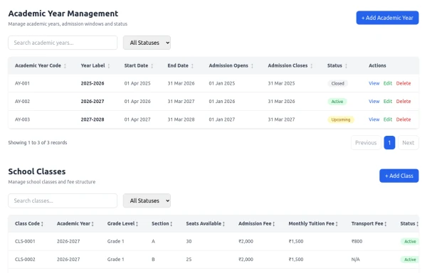View the AY-001 academic year record
The image size is (427, 273).
pyautogui.click(x=374, y=83)
